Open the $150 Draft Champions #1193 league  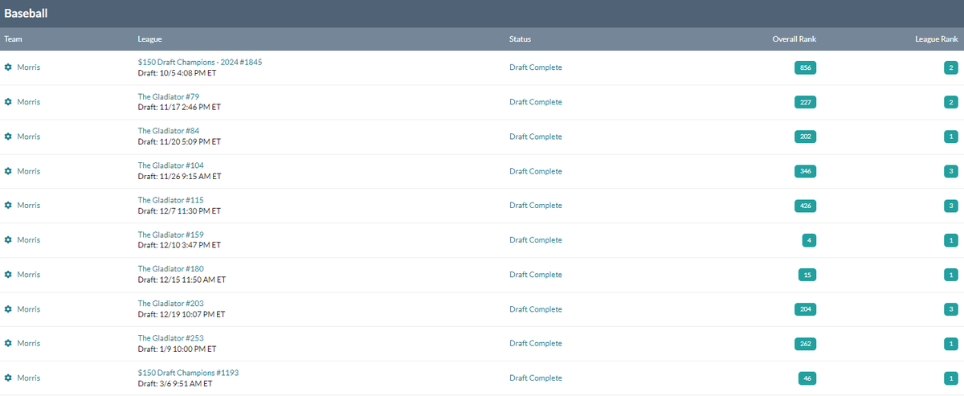coord(188,373)
